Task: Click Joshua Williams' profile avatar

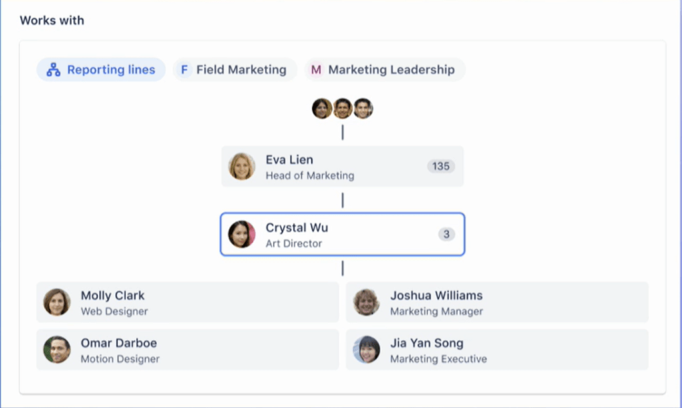Action: [x=366, y=302]
